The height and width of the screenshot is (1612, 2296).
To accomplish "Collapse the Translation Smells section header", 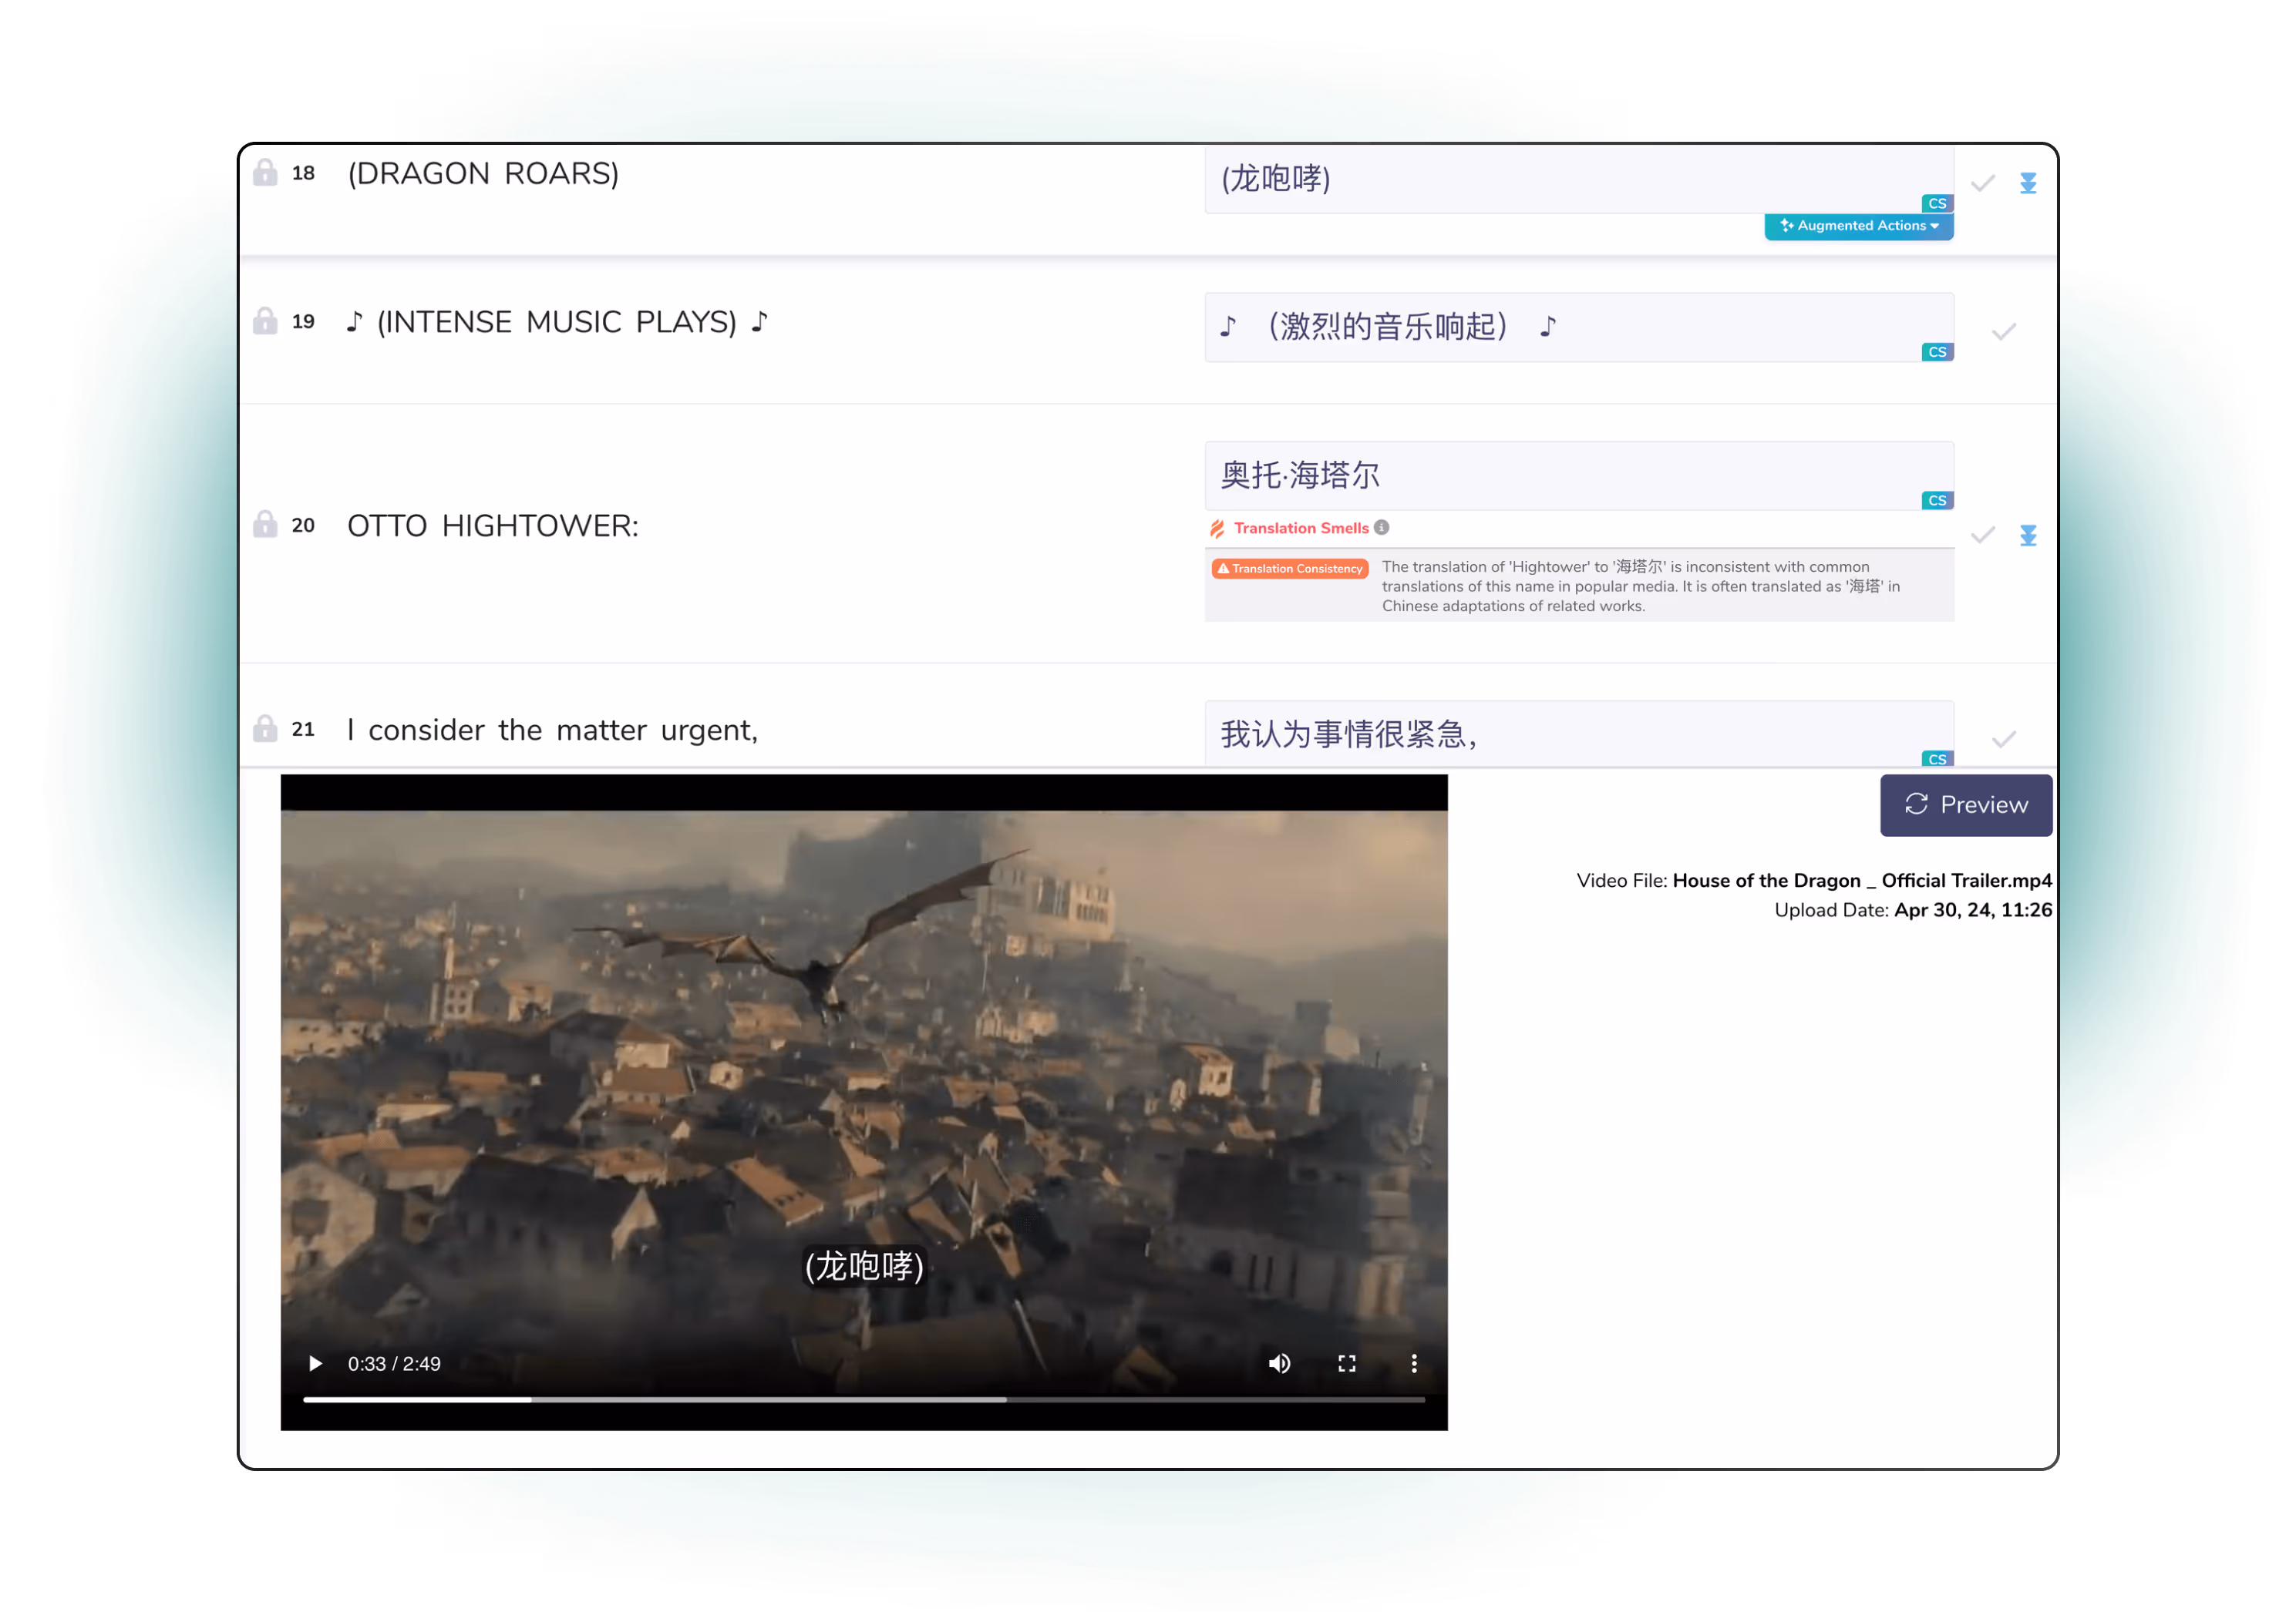I will (1300, 528).
